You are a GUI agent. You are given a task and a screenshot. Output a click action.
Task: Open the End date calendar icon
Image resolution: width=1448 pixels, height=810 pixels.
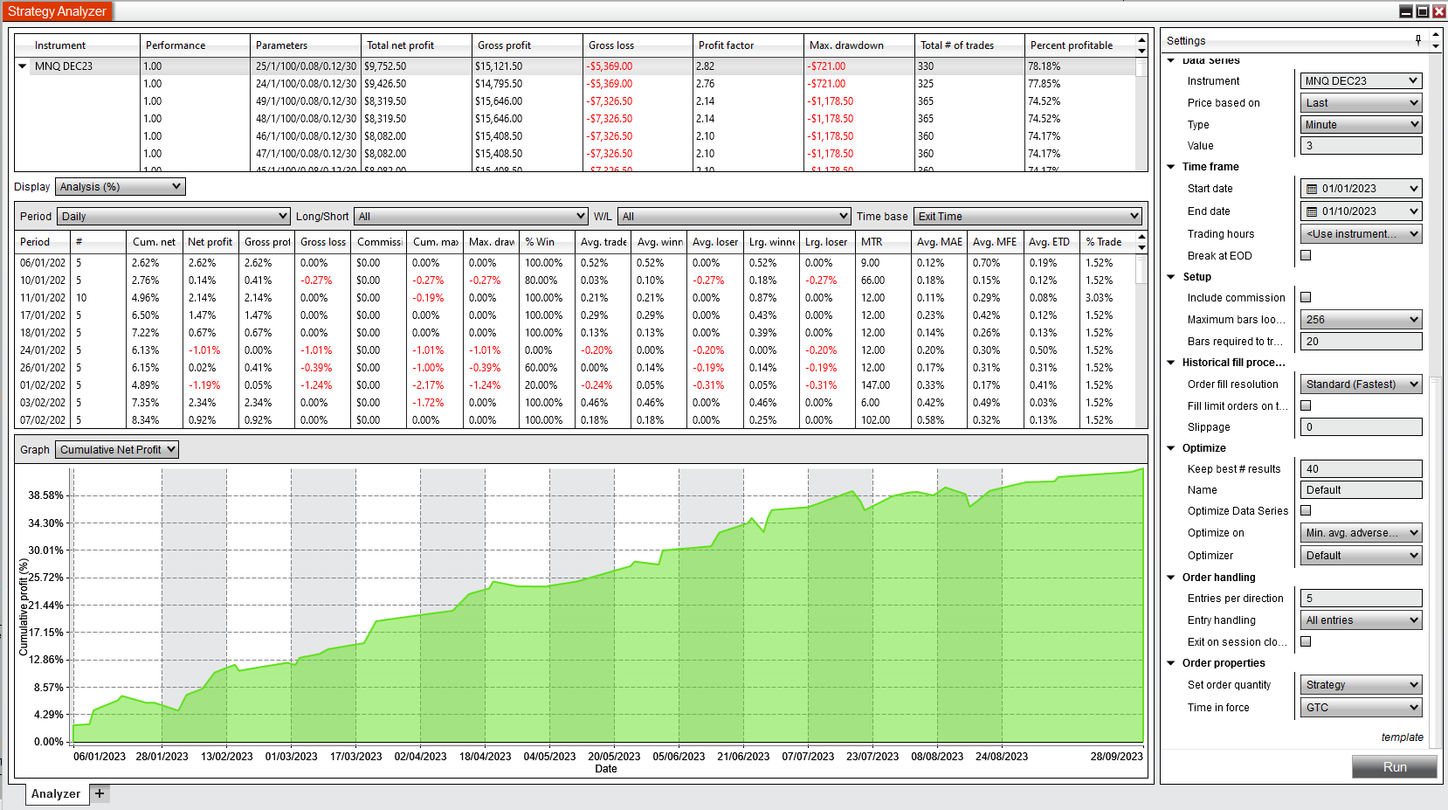pyautogui.click(x=1311, y=211)
